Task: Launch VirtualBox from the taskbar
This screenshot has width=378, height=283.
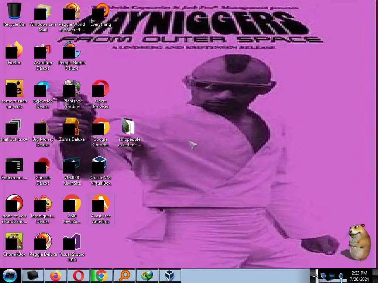Action: coord(170,276)
